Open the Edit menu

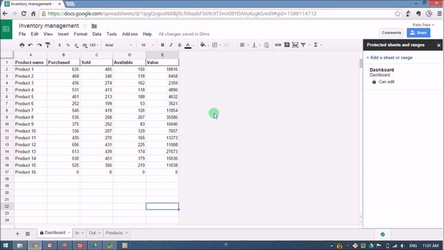point(35,34)
